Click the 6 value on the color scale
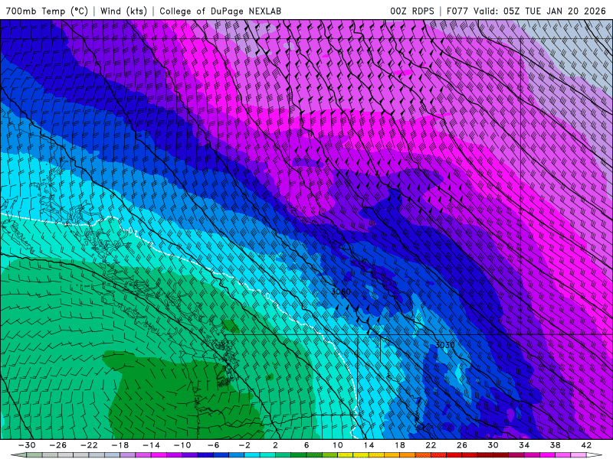Viewport: 613px width, 459px height. click(x=306, y=445)
